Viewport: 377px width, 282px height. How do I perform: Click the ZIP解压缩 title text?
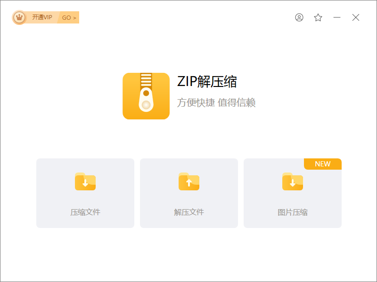207,81
